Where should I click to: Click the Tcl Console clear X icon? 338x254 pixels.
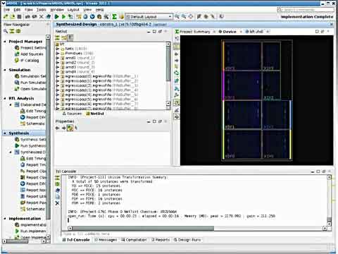57,203
